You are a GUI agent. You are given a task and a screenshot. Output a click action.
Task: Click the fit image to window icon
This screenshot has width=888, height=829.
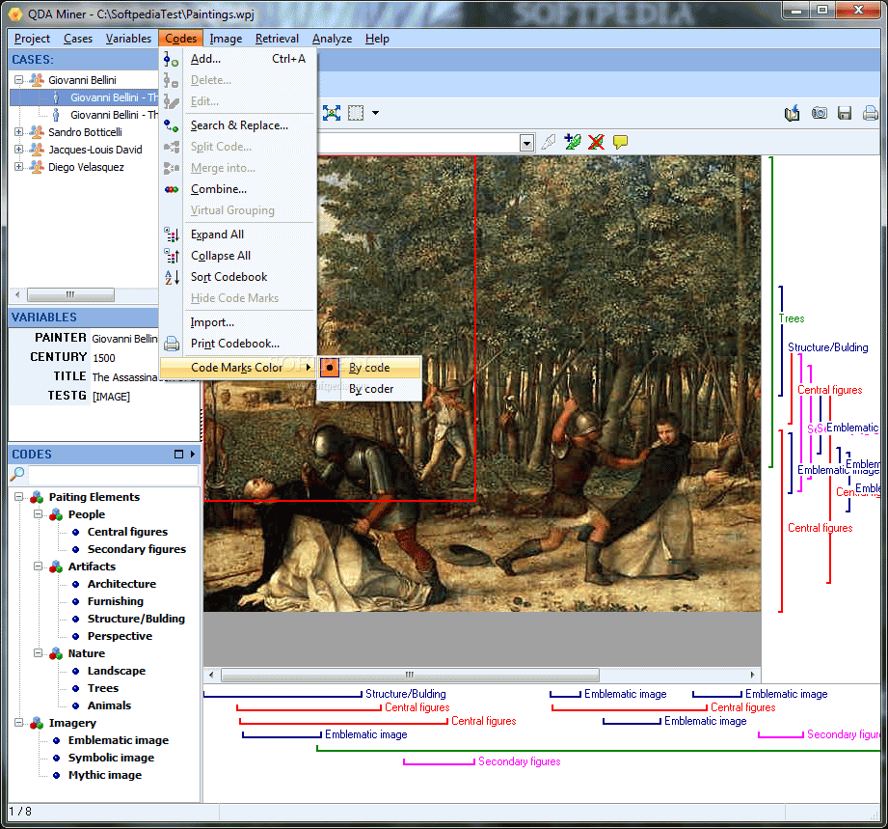point(332,113)
